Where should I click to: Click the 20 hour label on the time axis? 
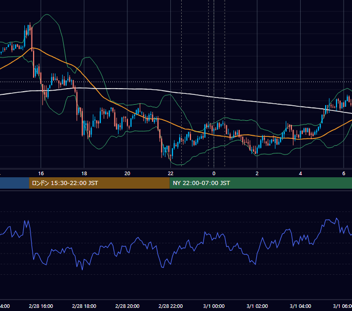point(127,174)
